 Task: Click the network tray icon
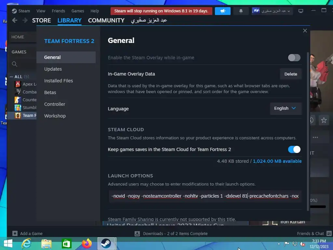click(295, 244)
